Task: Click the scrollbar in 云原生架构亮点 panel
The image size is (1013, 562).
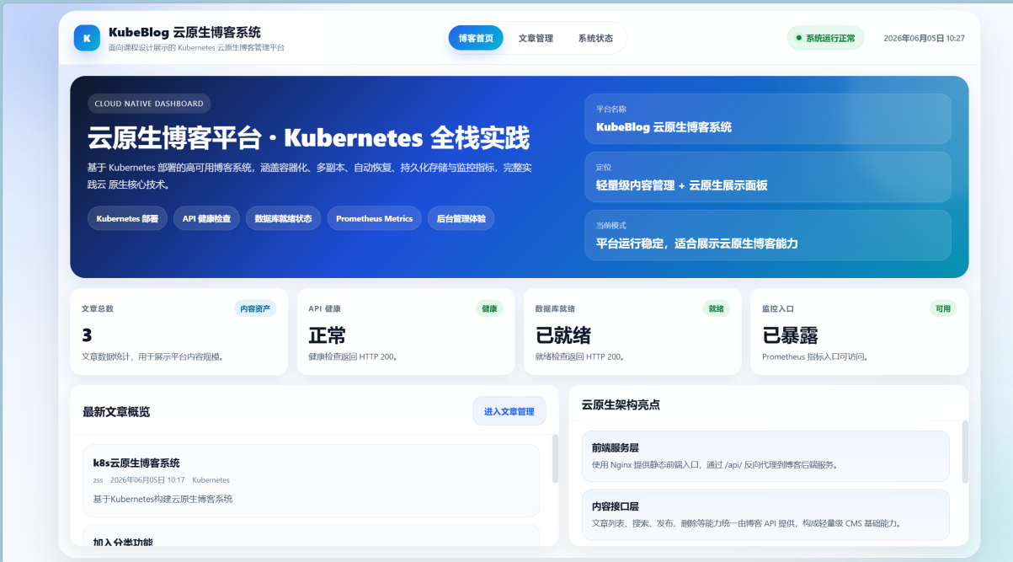Action: (964, 452)
